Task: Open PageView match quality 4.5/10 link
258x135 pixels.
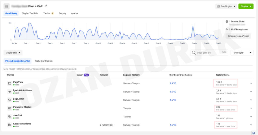Action: (x=173, y=83)
